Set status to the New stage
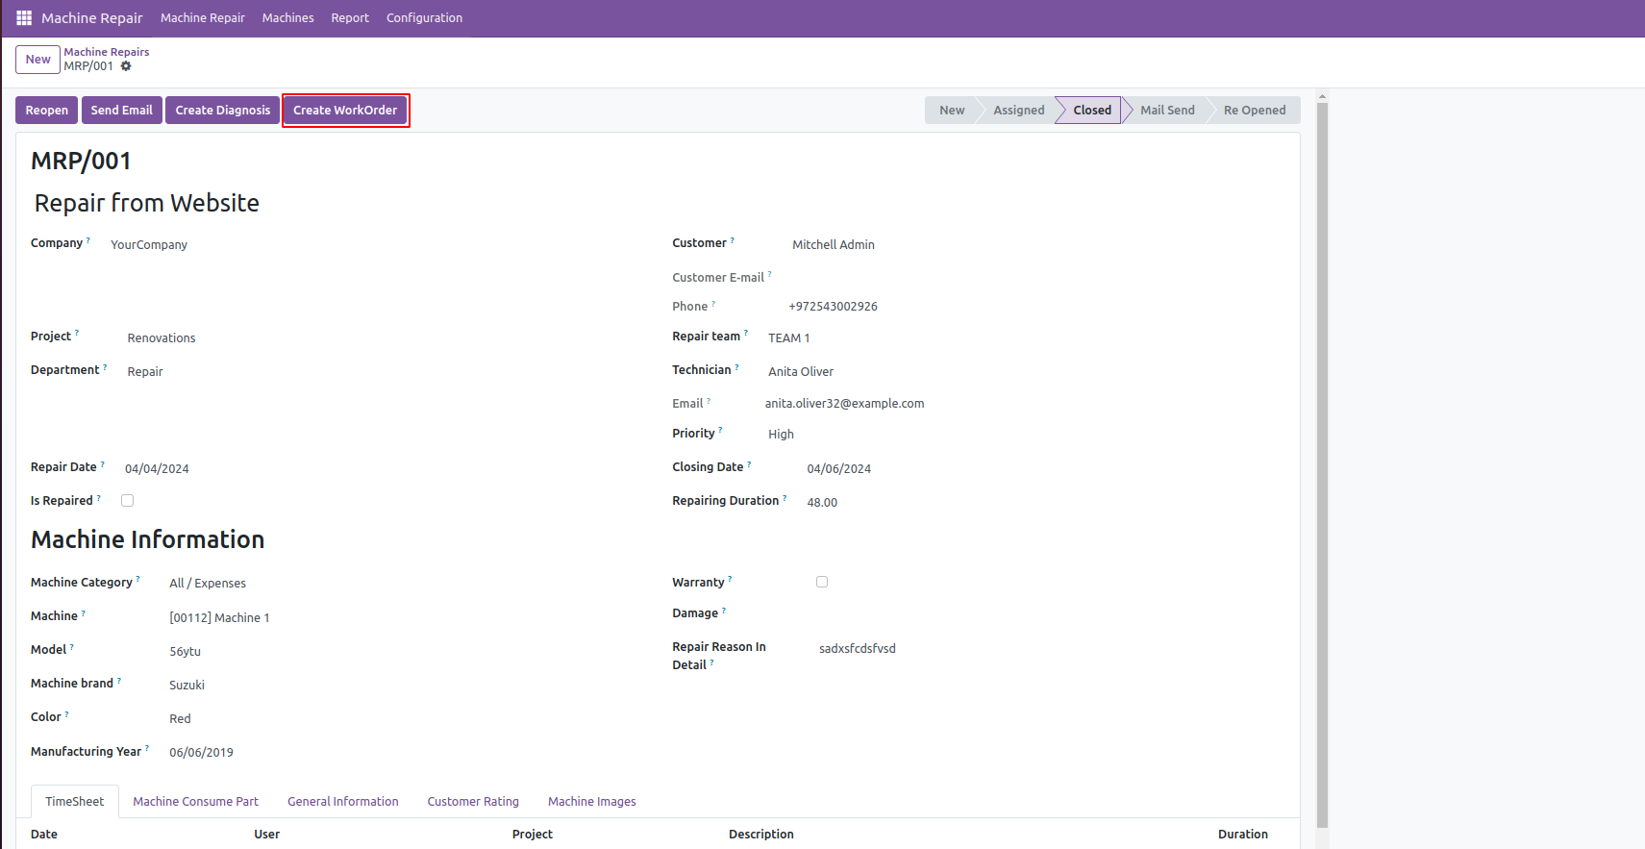The width and height of the screenshot is (1645, 849). coord(952,111)
